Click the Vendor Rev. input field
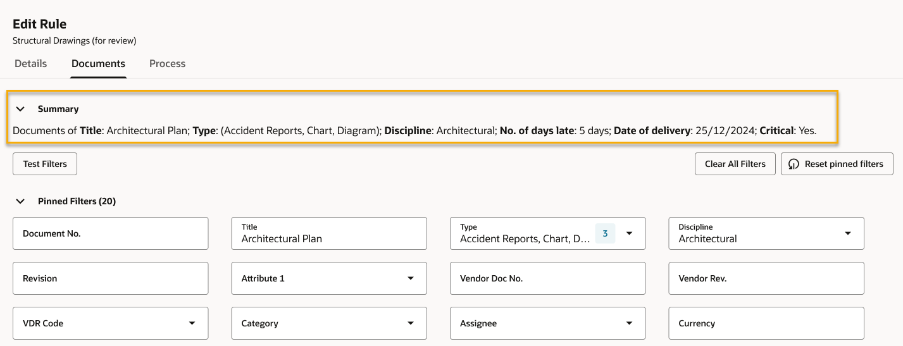The image size is (903, 346). click(766, 278)
